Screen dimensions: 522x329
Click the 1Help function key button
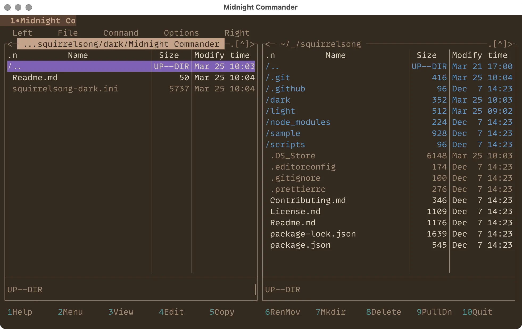(20, 312)
